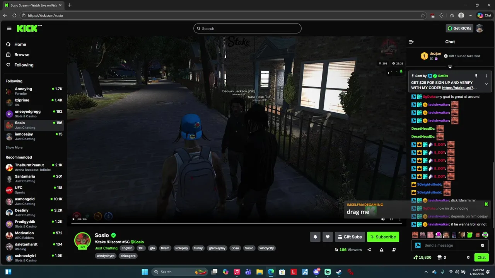Click the channel points balance 19,830
This screenshot has width=495, height=278.
(x=422, y=258)
